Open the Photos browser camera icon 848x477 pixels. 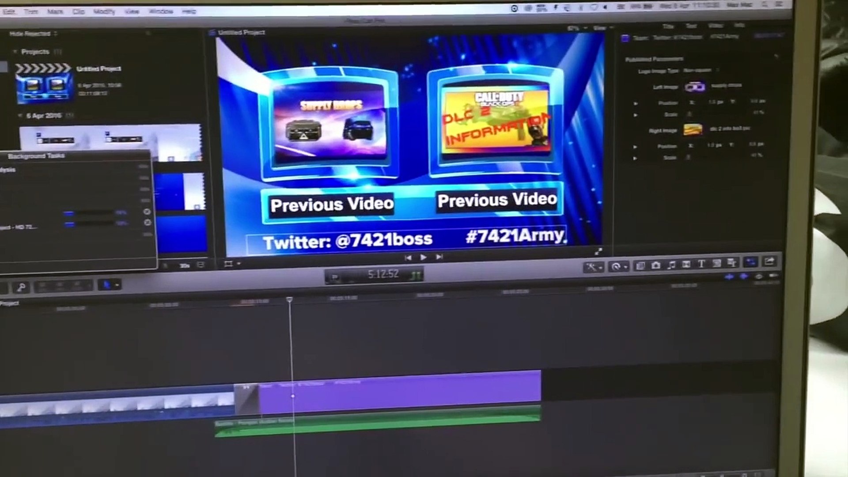tap(656, 265)
